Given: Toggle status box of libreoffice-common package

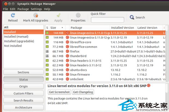Looking at the screenshot, I should [47, 47].
